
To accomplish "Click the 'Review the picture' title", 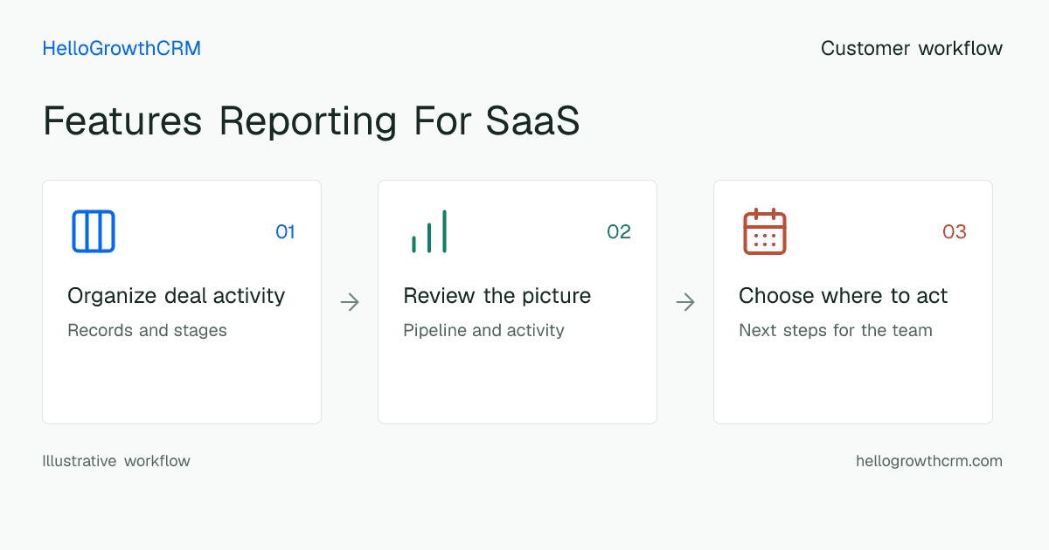I will pos(497,296).
